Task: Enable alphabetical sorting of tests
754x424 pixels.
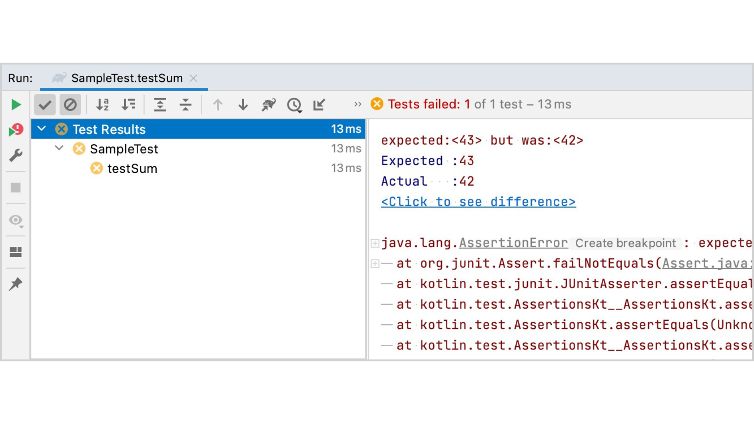Action: tap(102, 105)
